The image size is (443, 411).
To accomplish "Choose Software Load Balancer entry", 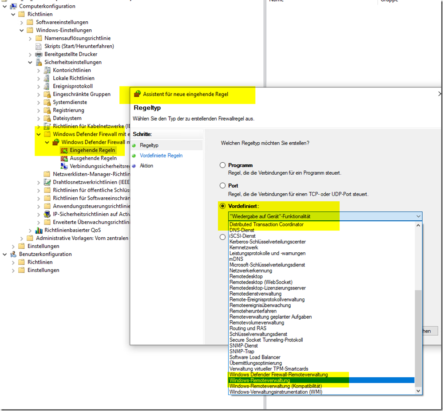I will 321,357.
